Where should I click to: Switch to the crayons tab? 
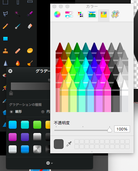pos(104,14)
